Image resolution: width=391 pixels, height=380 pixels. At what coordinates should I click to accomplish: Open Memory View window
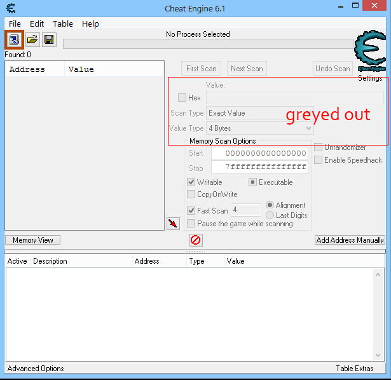pyautogui.click(x=32, y=240)
